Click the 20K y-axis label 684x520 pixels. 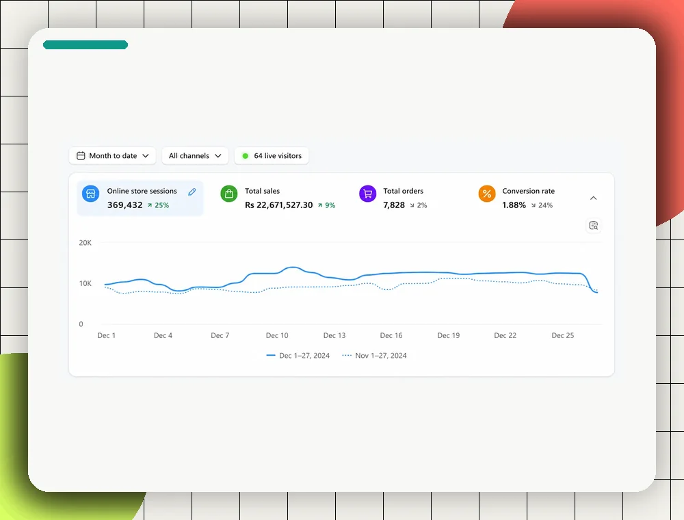pos(85,242)
